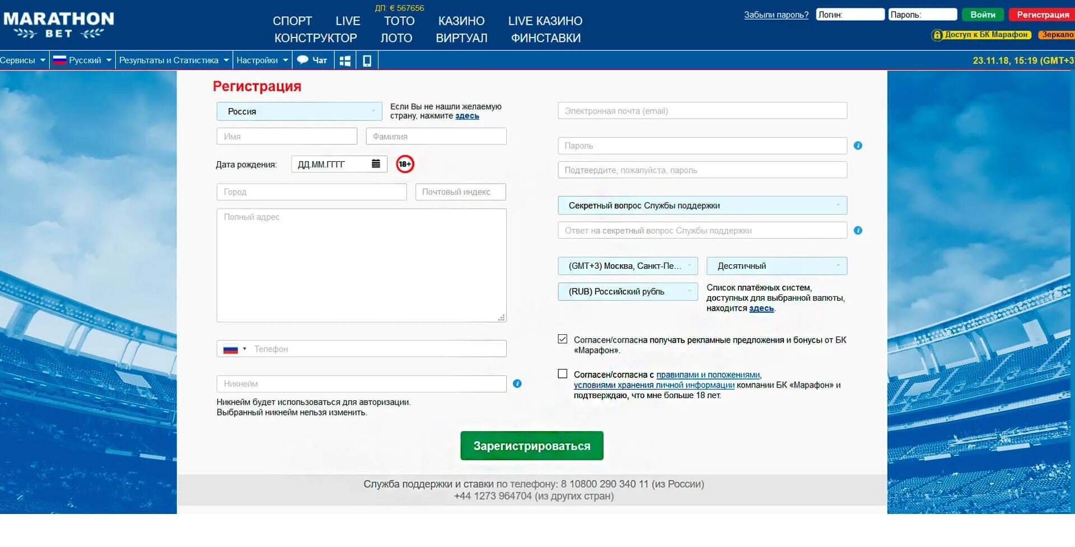The image size is (1075, 547).
Task: Open the Россия country dropdown
Action: (x=300, y=111)
